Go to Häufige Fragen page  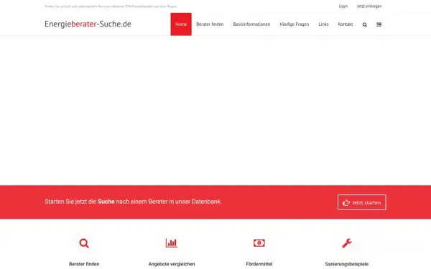pos(294,24)
